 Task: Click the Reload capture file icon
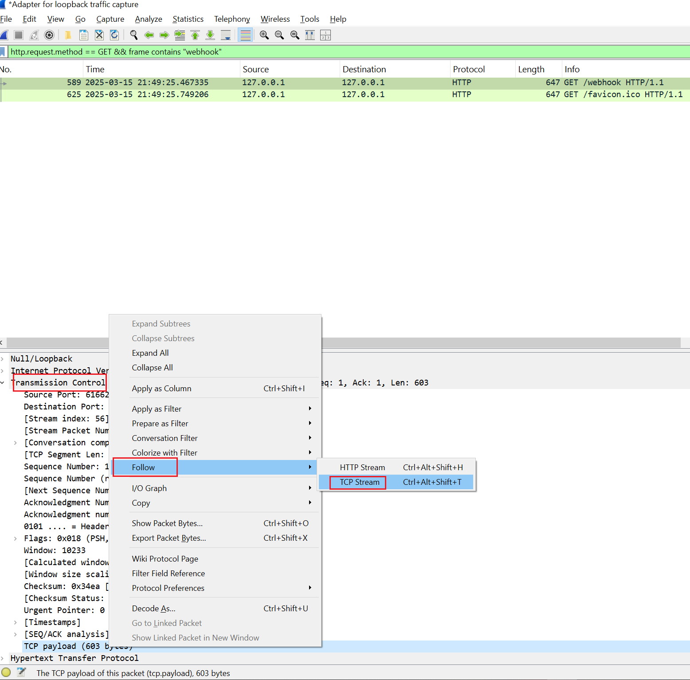114,35
